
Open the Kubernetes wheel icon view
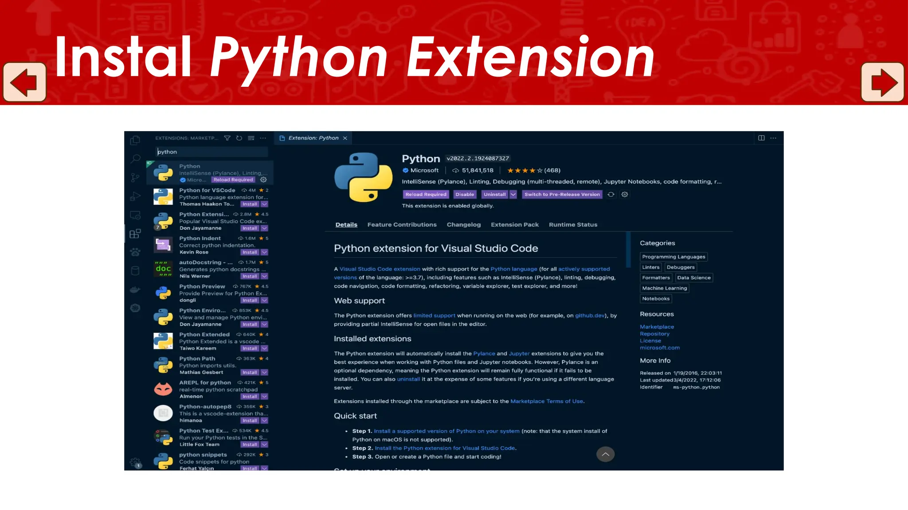(135, 308)
